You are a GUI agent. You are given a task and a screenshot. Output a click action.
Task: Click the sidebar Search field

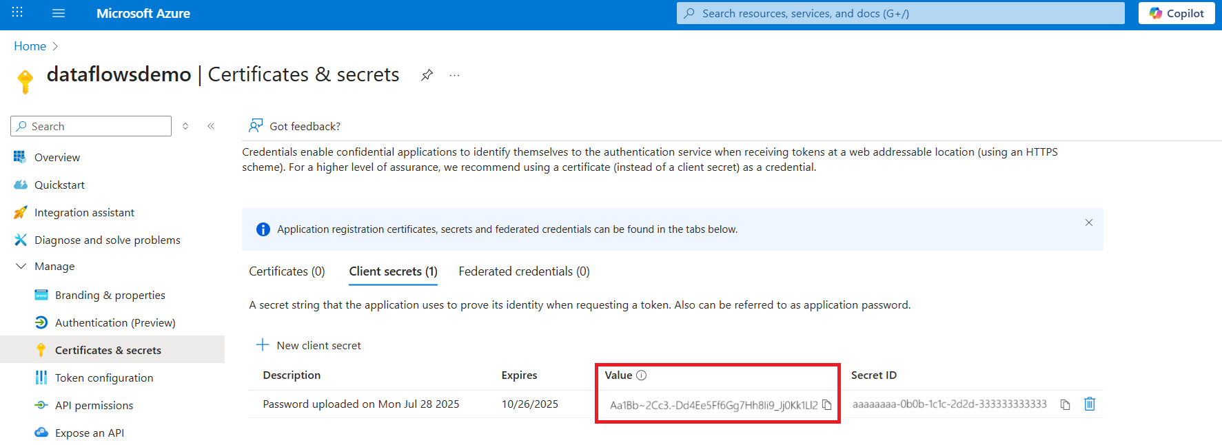91,126
